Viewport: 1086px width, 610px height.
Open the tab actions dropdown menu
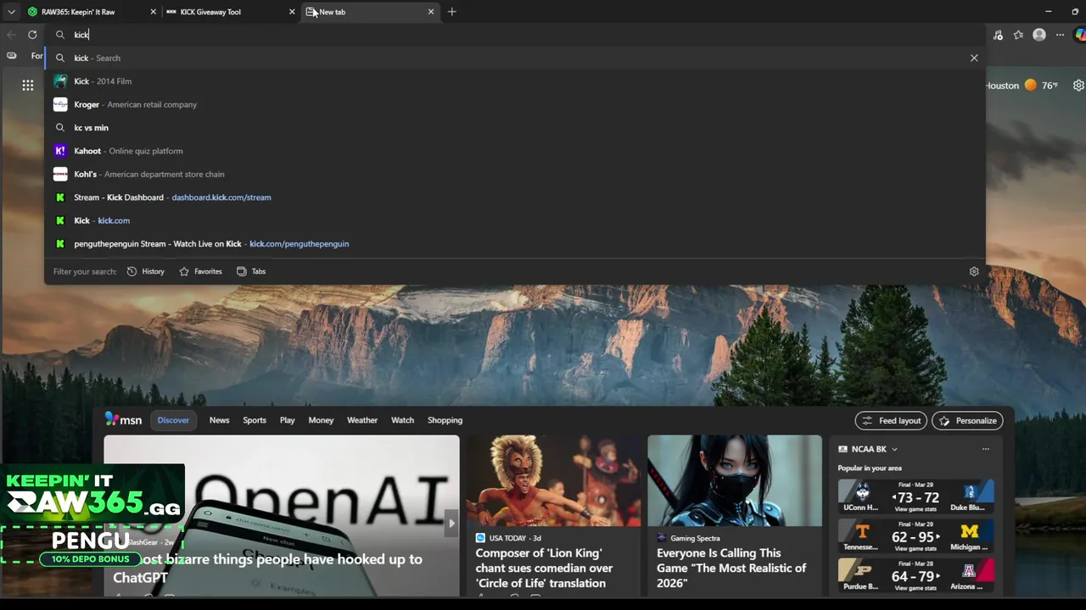click(x=11, y=12)
